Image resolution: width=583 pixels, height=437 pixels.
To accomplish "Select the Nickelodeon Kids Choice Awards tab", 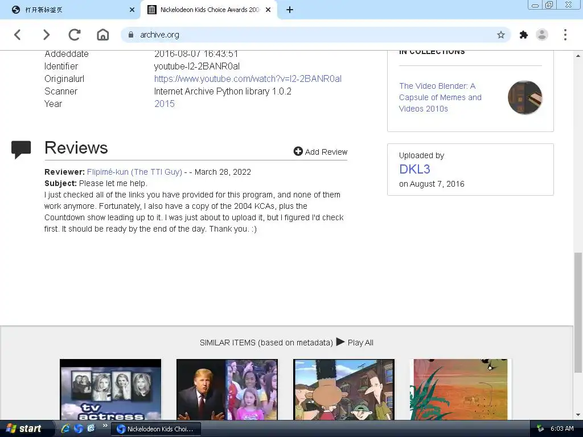I will point(209,10).
